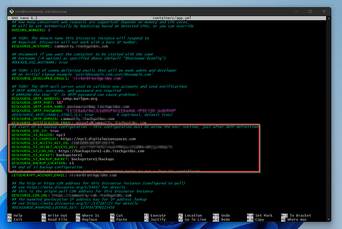
Task: Click the 'true' value of DISCOURSE_USE_S3
Action: (x=55, y=131)
